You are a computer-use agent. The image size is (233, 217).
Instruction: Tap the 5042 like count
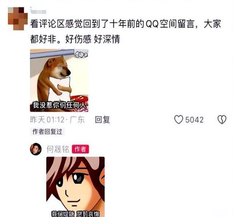point(195,120)
